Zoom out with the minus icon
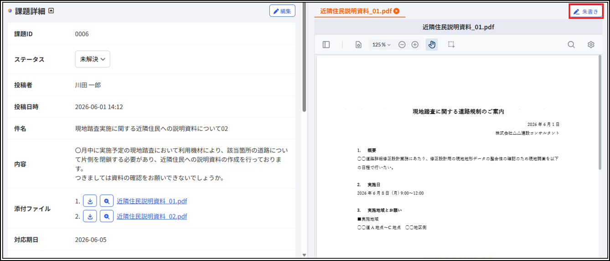The image size is (610, 261). (x=402, y=45)
